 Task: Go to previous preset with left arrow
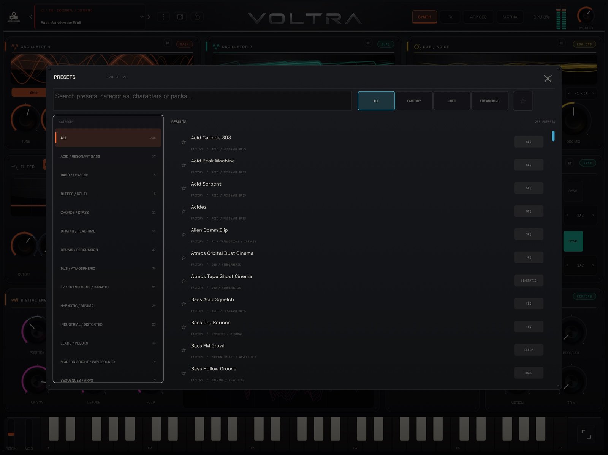31,17
